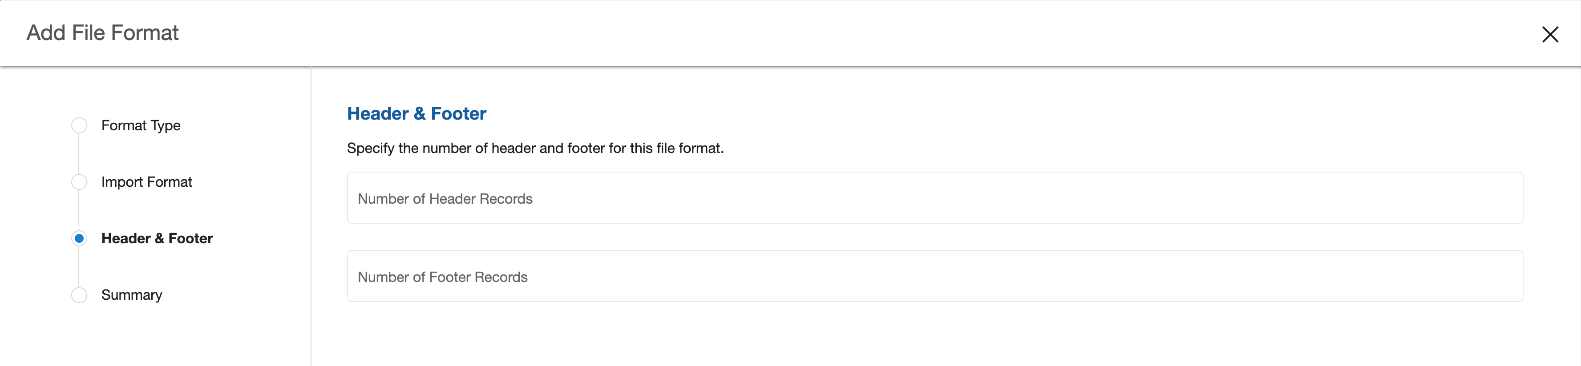Click the word 'Footer' in the blue heading
The width and height of the screenshot is (1581, 366).
(x=458, y=113)
